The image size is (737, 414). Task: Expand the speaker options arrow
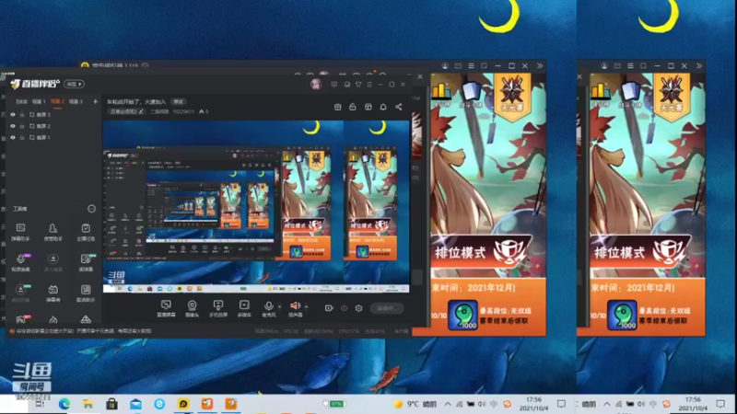[306, 307]
